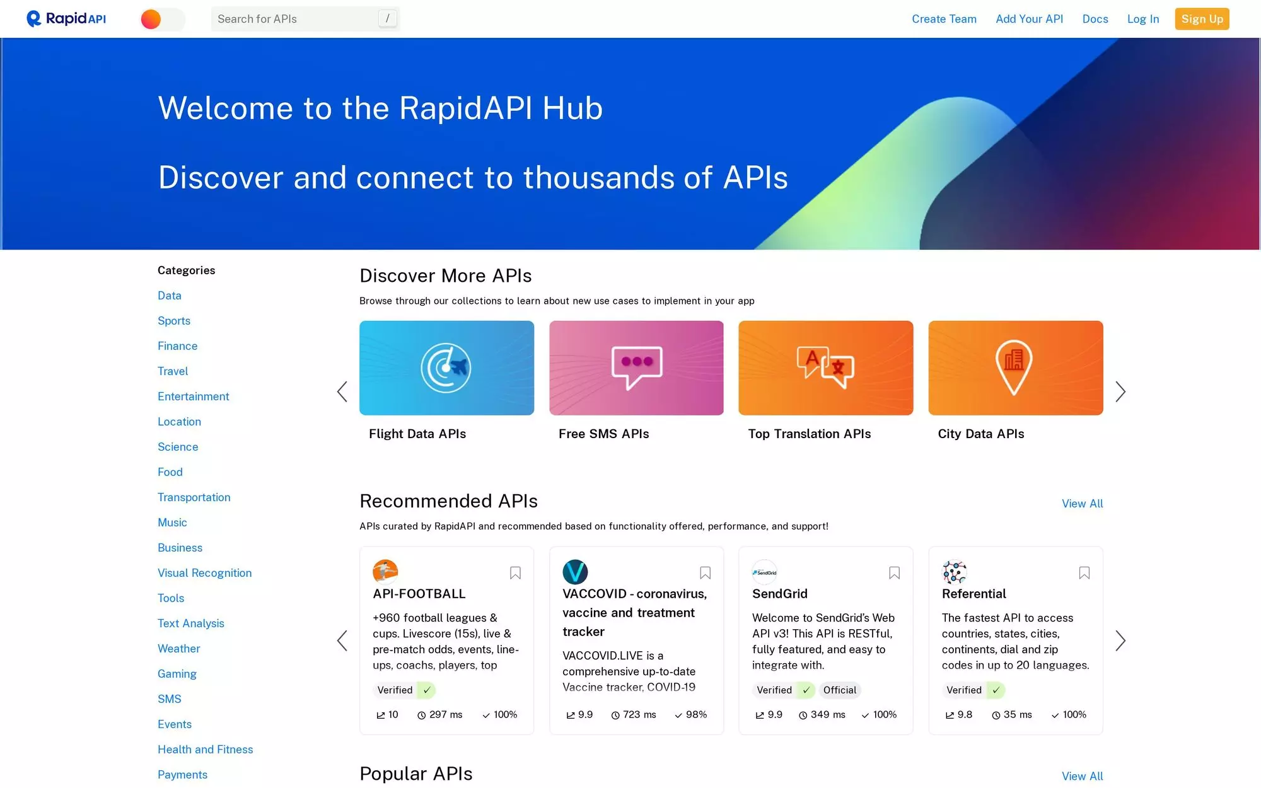Open the Health and Fitness category
1261x788 pixels.
205,750
